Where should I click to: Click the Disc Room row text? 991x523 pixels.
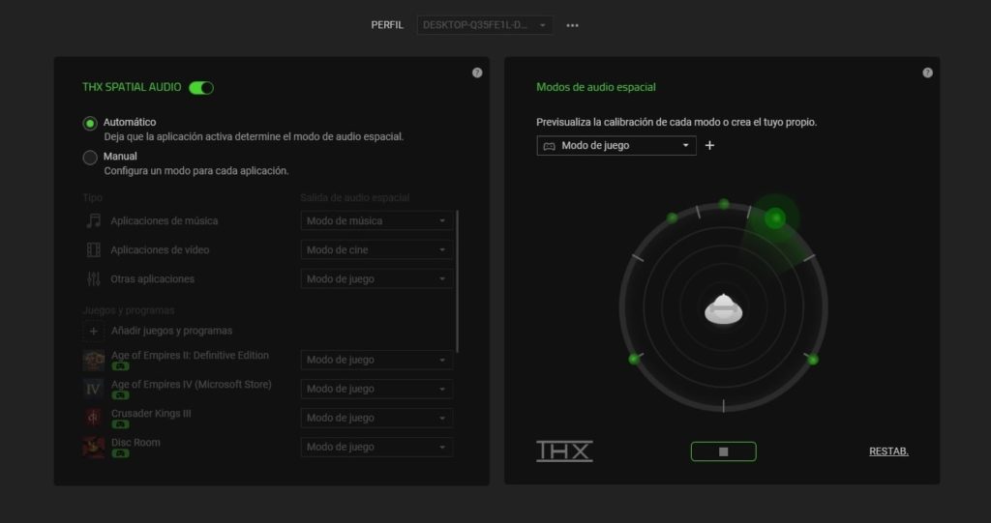(135, 443)
